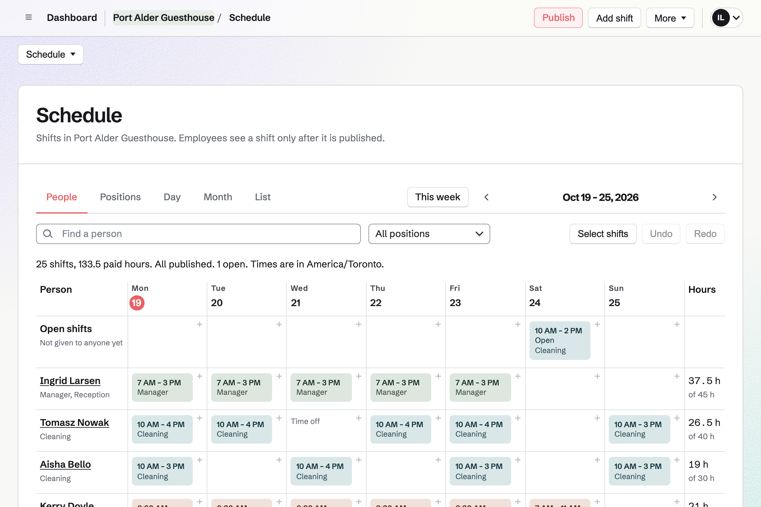Screen dimensions: 761x507
Task: Click the search magnifier icon
Action: click(x=48, y=234)
